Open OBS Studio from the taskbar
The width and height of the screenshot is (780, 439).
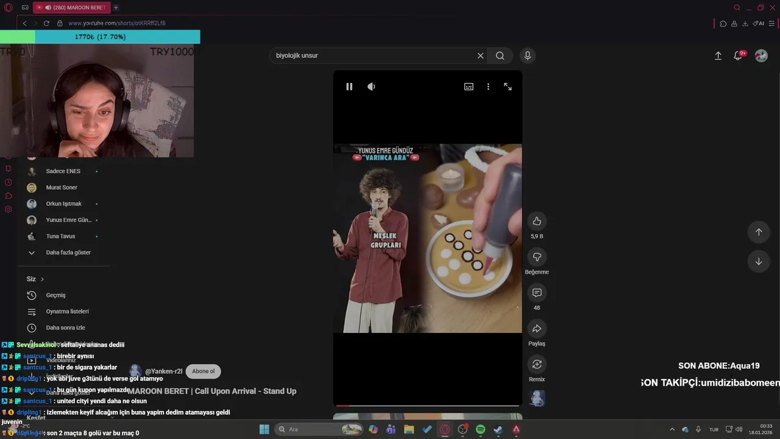click(x=463, y=429)
